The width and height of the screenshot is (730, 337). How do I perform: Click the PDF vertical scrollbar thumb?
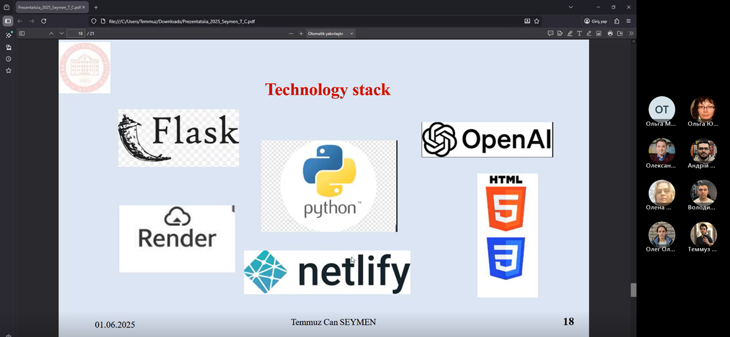click(633, 290)
